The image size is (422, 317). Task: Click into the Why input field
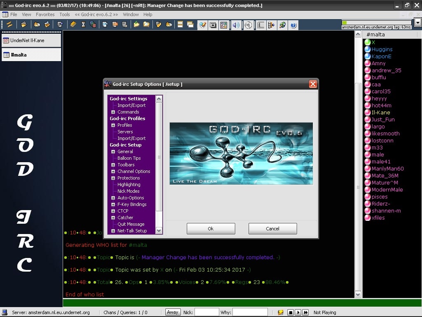[x=250, y=312]
